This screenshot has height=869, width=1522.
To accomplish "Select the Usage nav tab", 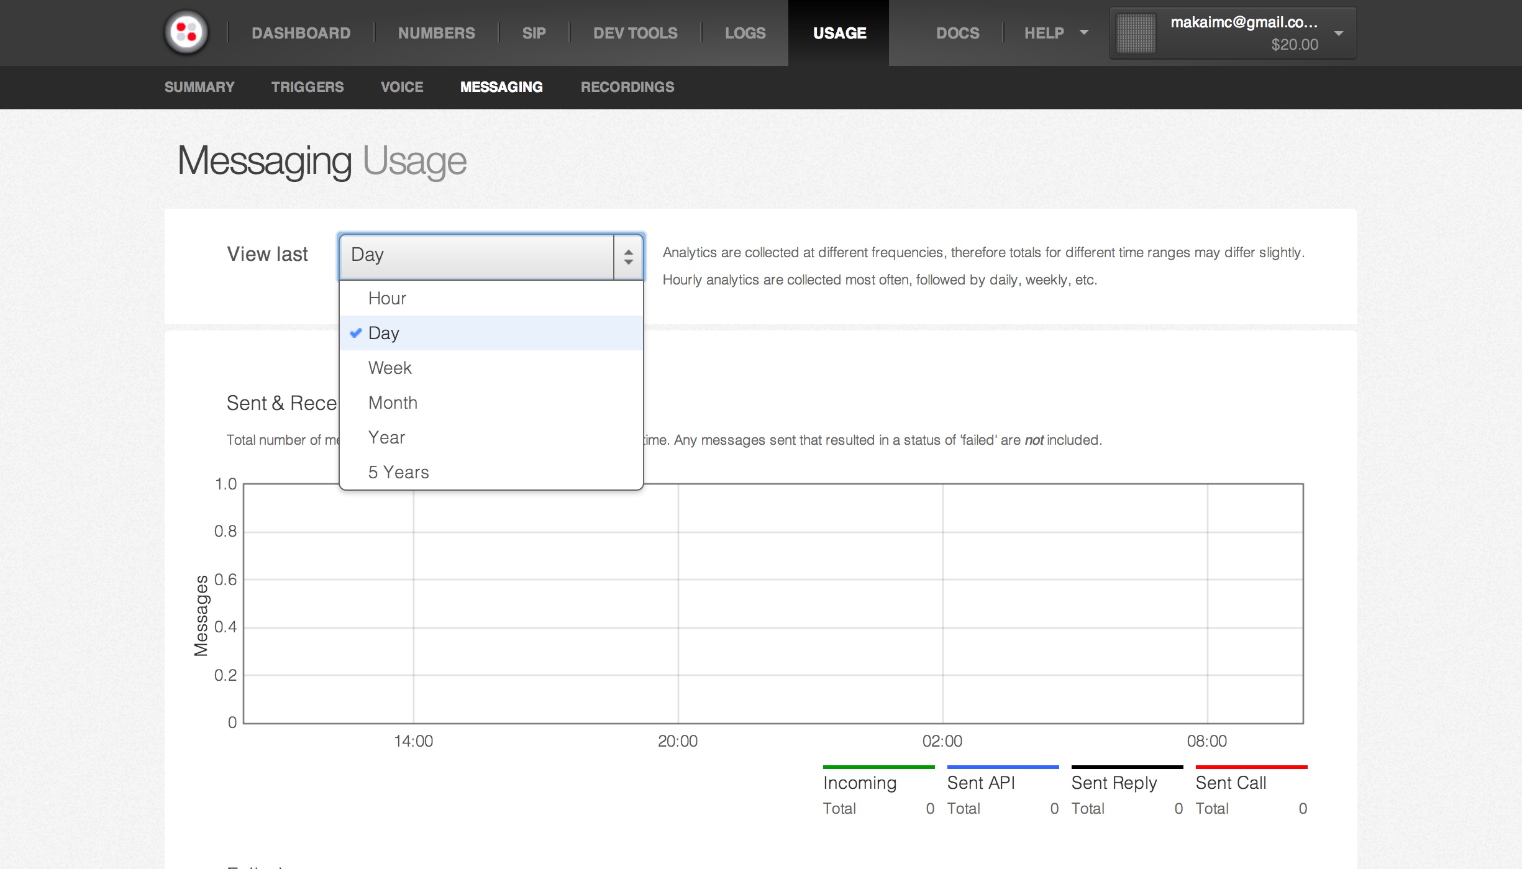I will (x=839, y=33).
